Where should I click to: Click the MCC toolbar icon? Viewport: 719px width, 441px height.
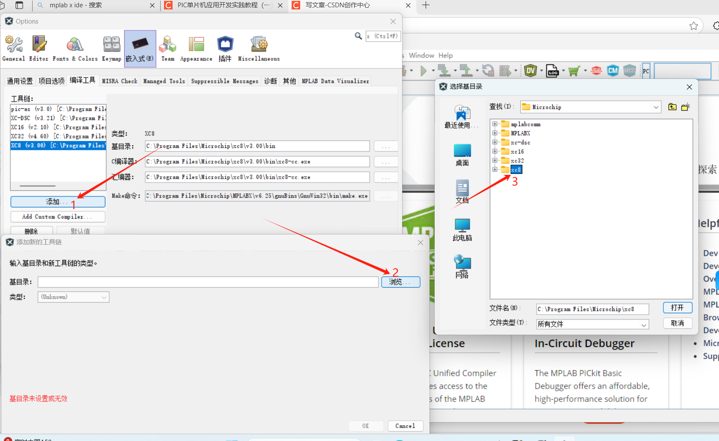[x=629, y=71]
